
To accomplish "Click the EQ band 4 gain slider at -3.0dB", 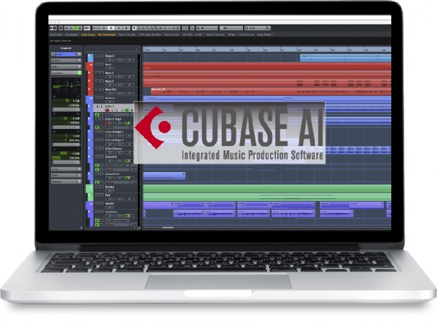I will [x=66, y=154].
